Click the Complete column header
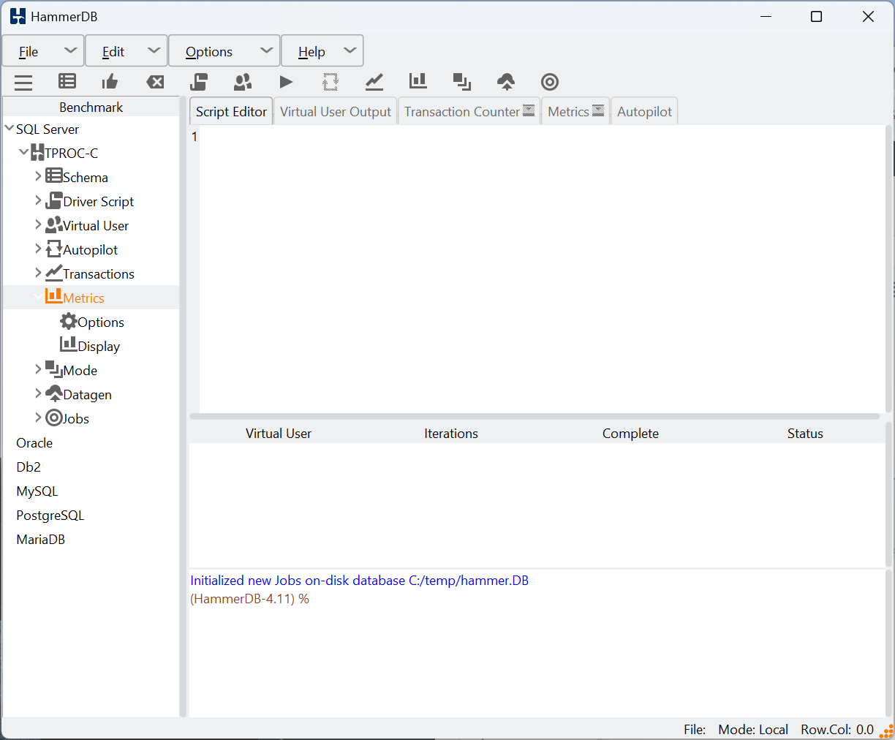The width and height of the screenshot is (895, 740). pos(630,433)
